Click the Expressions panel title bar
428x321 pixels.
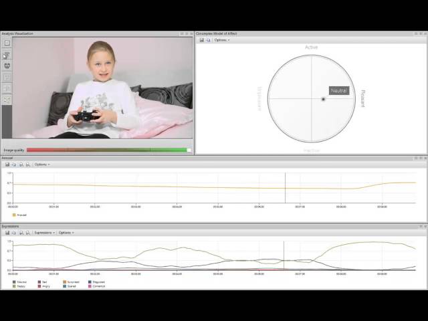(x=214, y=226)
